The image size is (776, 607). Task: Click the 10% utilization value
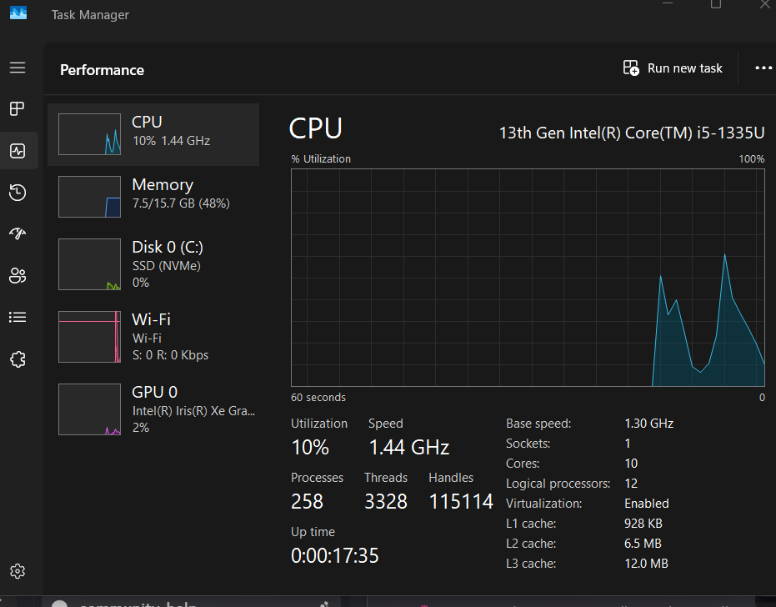coord(310,448)
